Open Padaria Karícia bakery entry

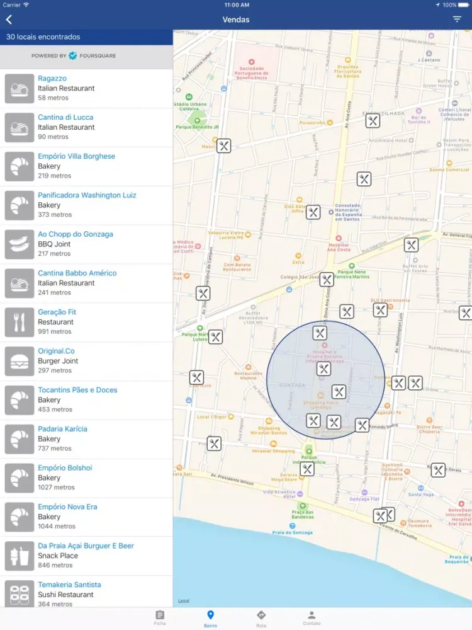[x=86, y=439]
